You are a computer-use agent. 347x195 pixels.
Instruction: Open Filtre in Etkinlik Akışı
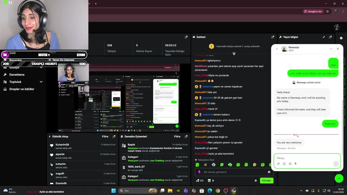coord(105,136)
